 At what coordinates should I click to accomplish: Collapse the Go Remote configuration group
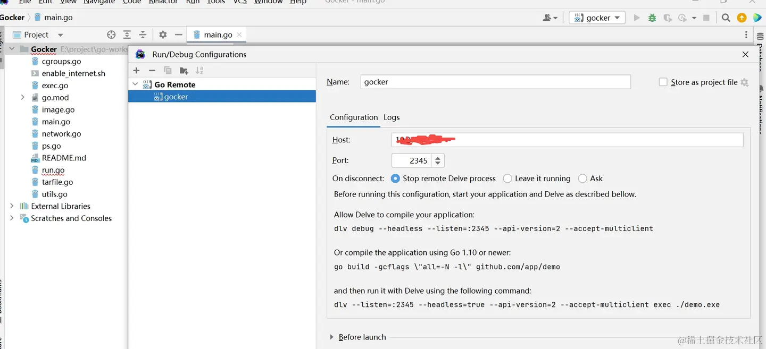[x=135, y=84]
